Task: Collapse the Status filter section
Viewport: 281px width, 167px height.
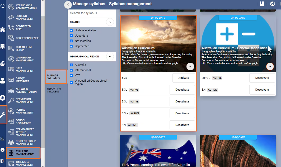Action: tap(110, 22)
